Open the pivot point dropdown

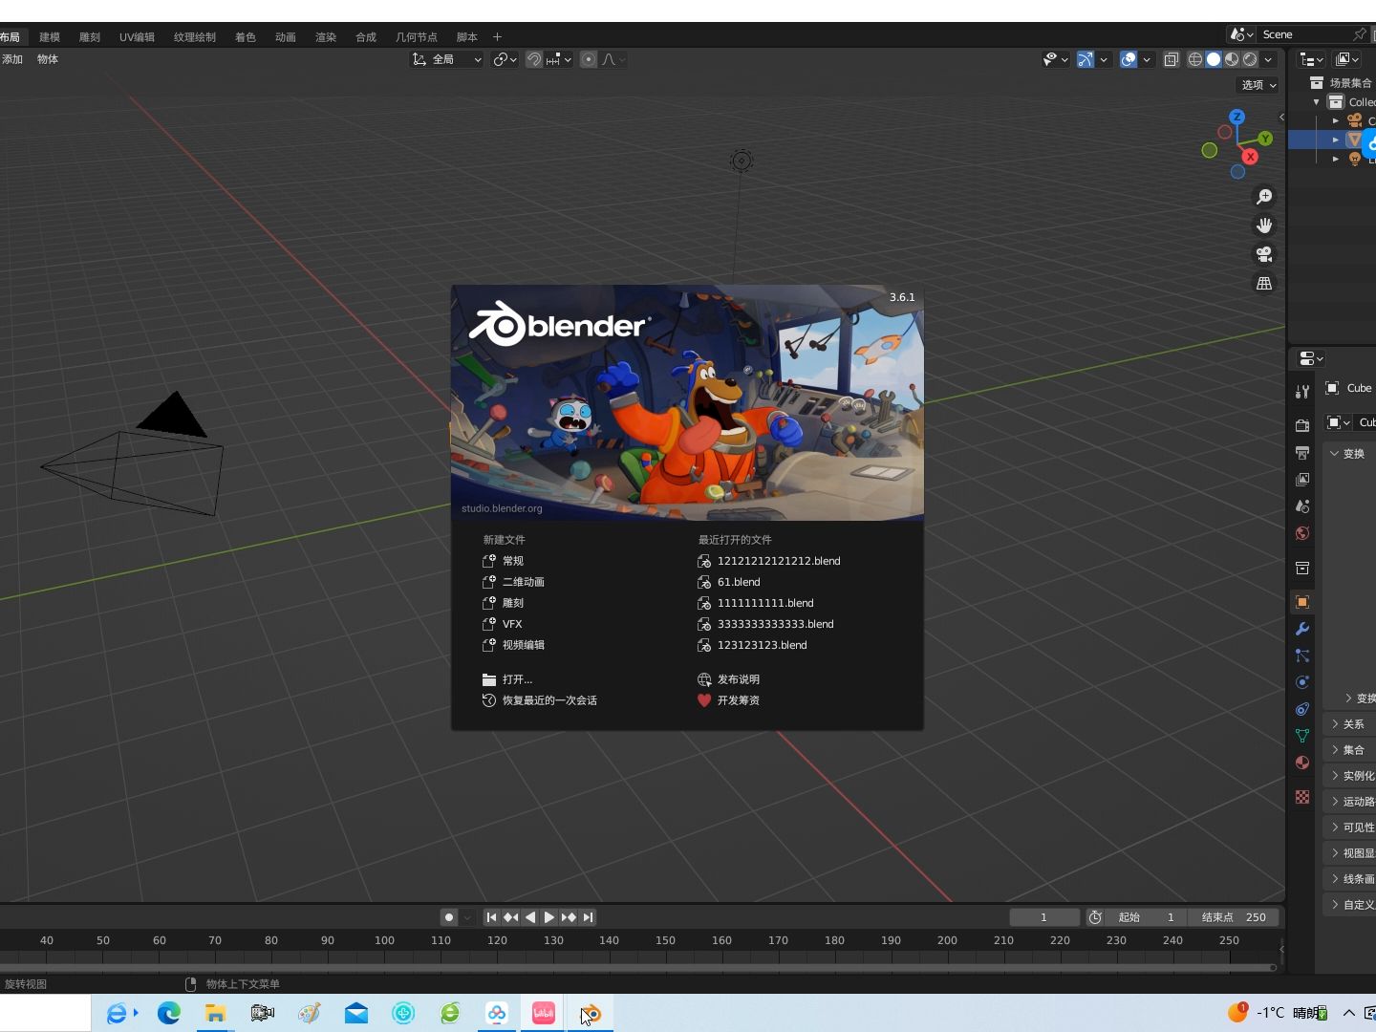pyautogui.click(x=505, y=59)
